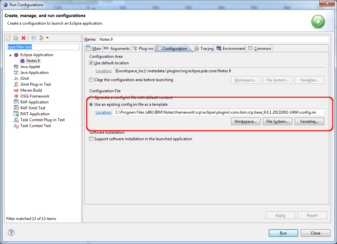This screenshot has width=337, height=244.
Task: Click File System button under config.ini location
Action: coord(277,122)
